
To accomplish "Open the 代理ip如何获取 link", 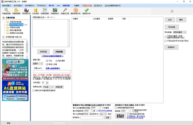I will click(53, 68).
